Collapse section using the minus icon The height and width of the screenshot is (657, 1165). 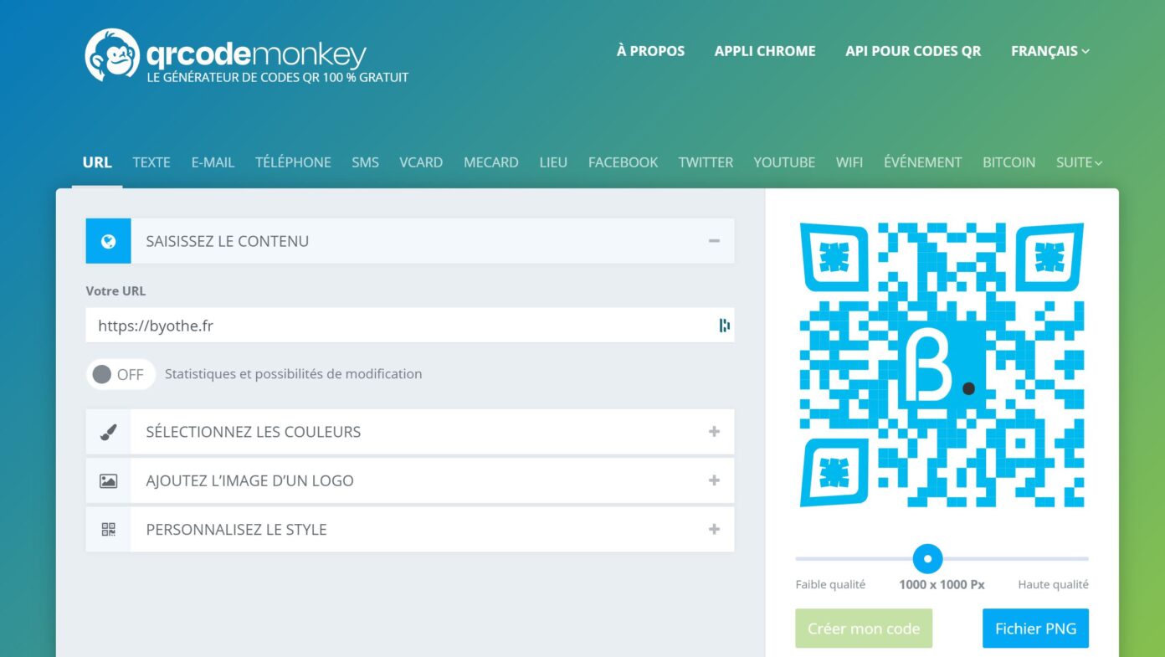714,241
